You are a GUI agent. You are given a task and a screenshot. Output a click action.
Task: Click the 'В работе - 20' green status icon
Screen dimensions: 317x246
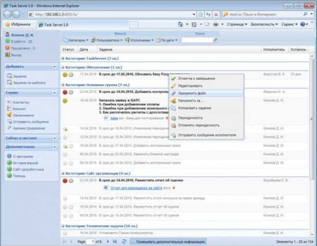coord(7,41)
